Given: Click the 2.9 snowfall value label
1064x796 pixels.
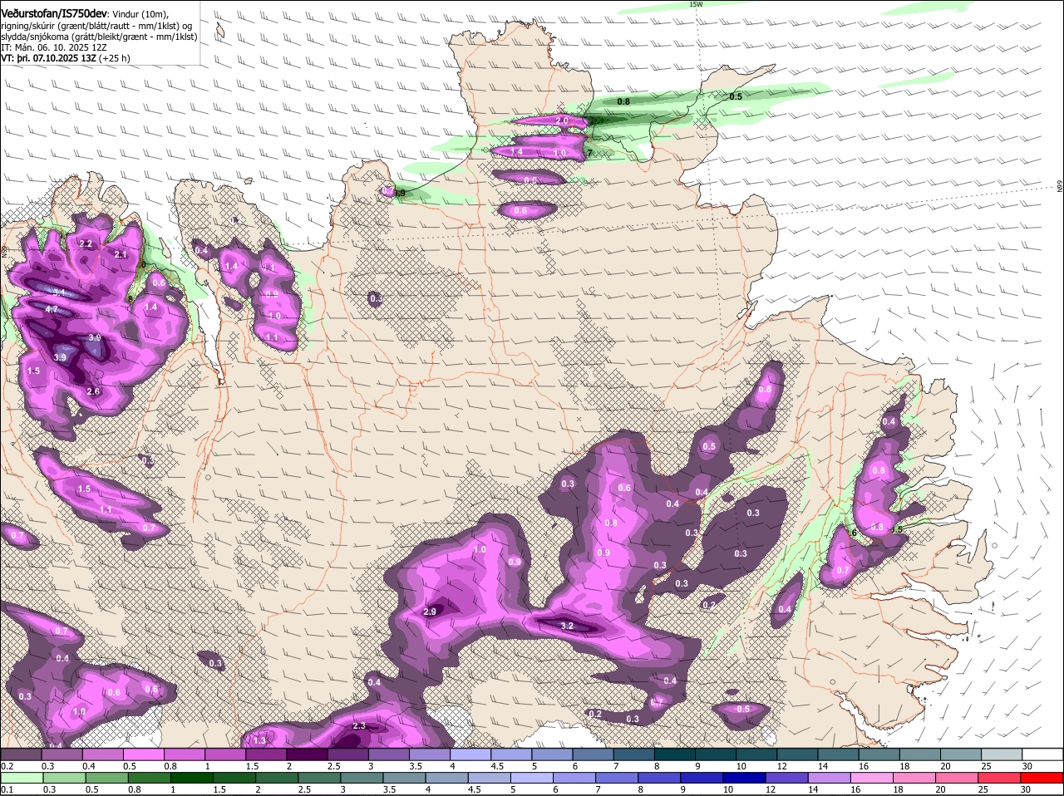Looking at the screenshot, I should [x=430, y=612].
